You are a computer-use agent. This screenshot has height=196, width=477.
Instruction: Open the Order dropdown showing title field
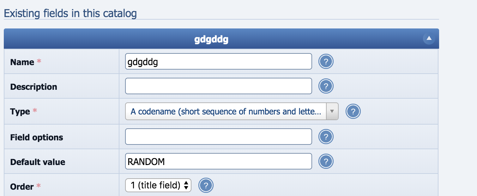(158, 186)
